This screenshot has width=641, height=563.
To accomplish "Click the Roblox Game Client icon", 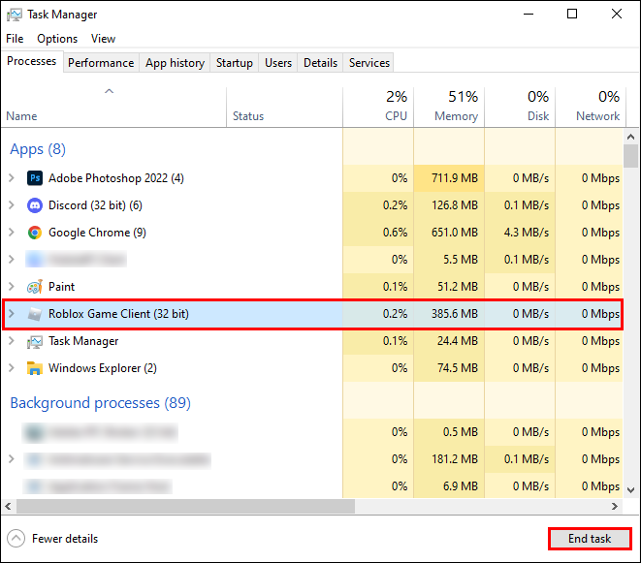I will 35,314.
